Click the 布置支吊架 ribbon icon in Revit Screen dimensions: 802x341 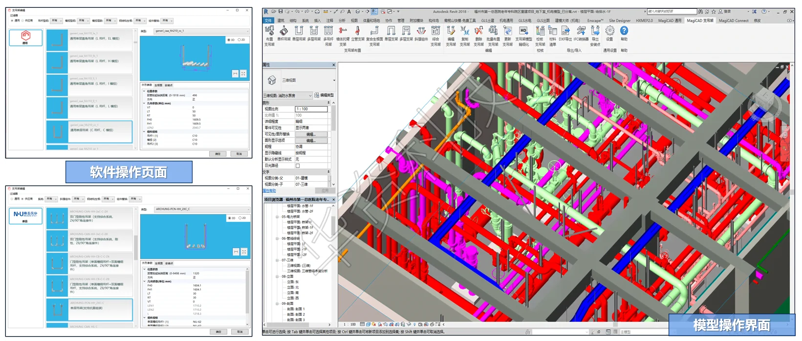pyautogui.click(x=269, y=31)
